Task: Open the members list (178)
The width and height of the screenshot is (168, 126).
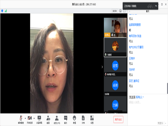Action: [57, 120]
